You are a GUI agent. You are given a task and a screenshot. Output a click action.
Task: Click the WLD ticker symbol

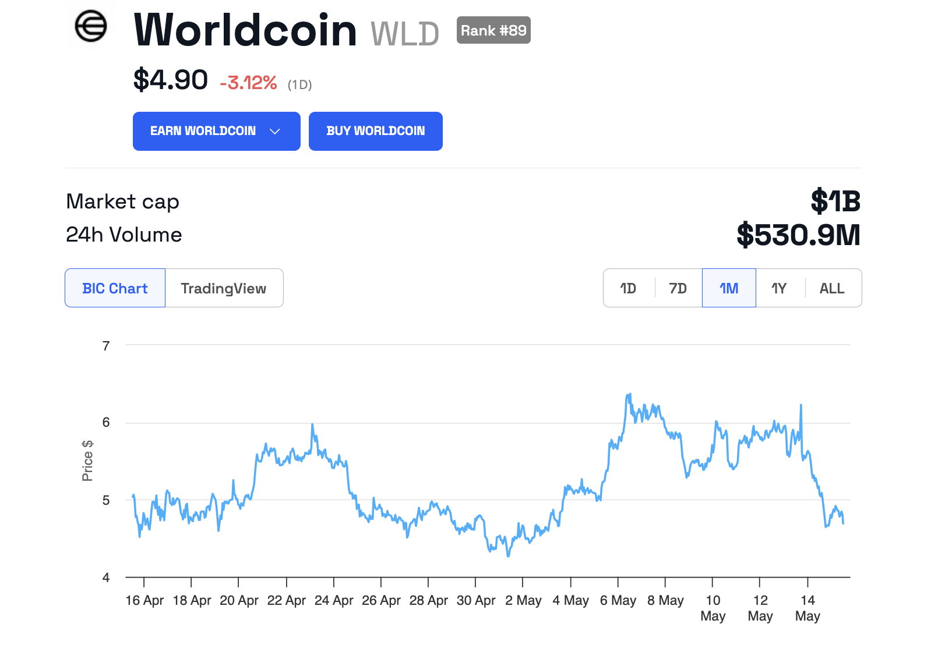[x=405, y=34]
